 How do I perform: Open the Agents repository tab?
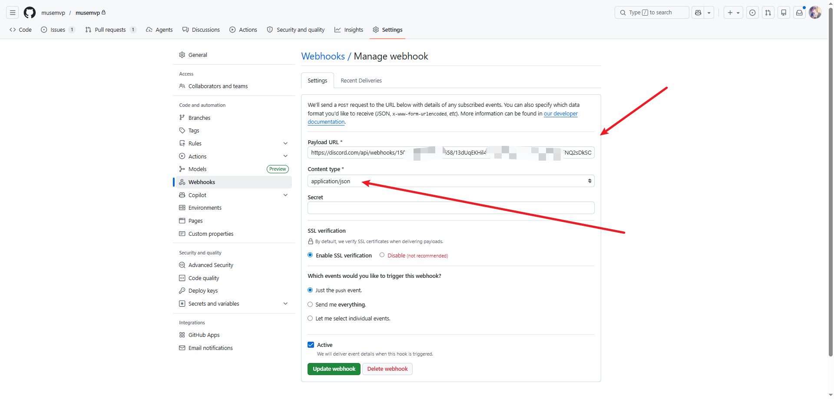click(159, 30)
